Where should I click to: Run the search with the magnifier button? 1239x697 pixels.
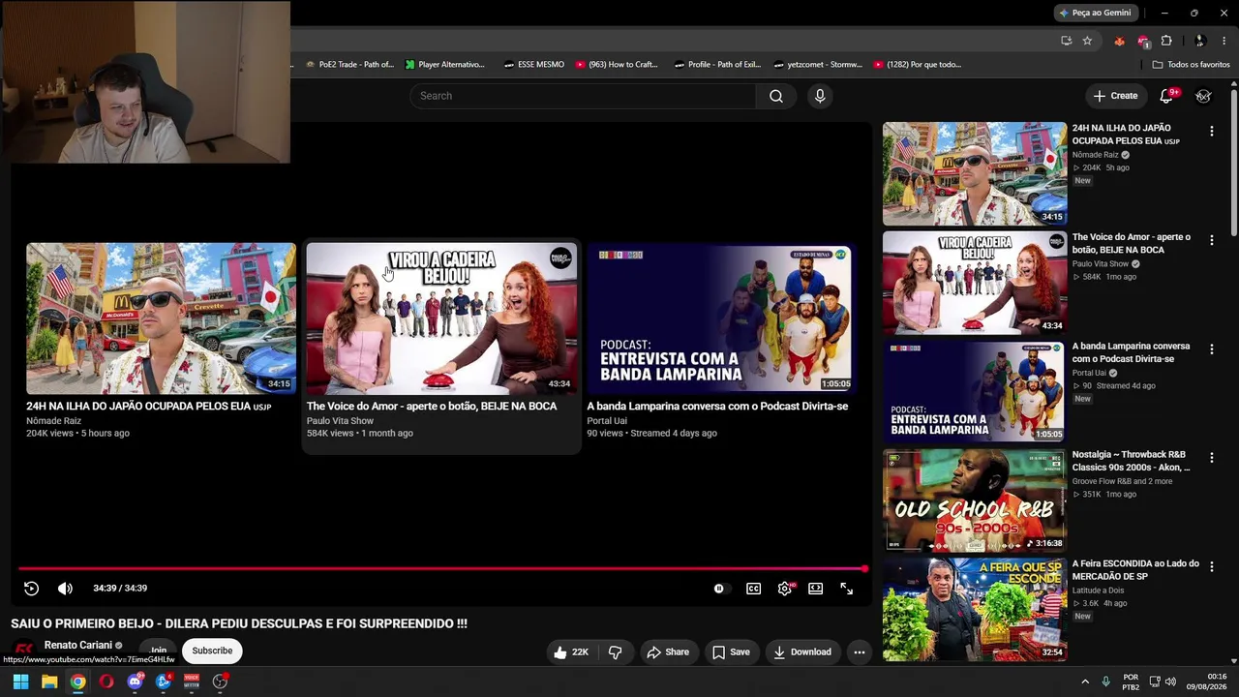point(776,96)
